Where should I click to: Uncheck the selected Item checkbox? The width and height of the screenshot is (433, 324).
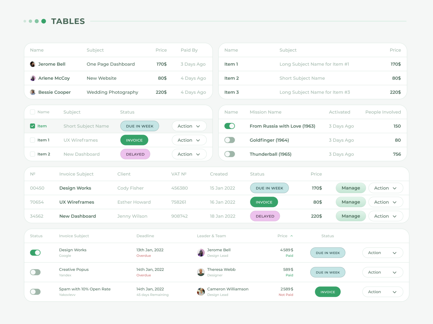coord(32,126)
